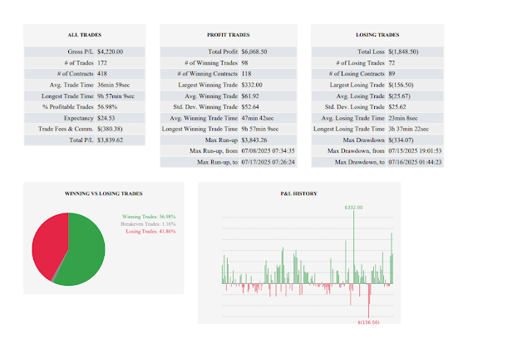The height and width of the screenshot is (362, 532).
Task: Click % Profitable Trades value 56.98%
Action: click(107, 107)
